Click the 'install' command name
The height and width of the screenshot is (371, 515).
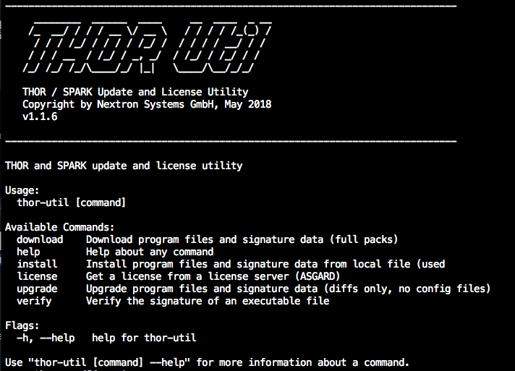click(37, 264)
